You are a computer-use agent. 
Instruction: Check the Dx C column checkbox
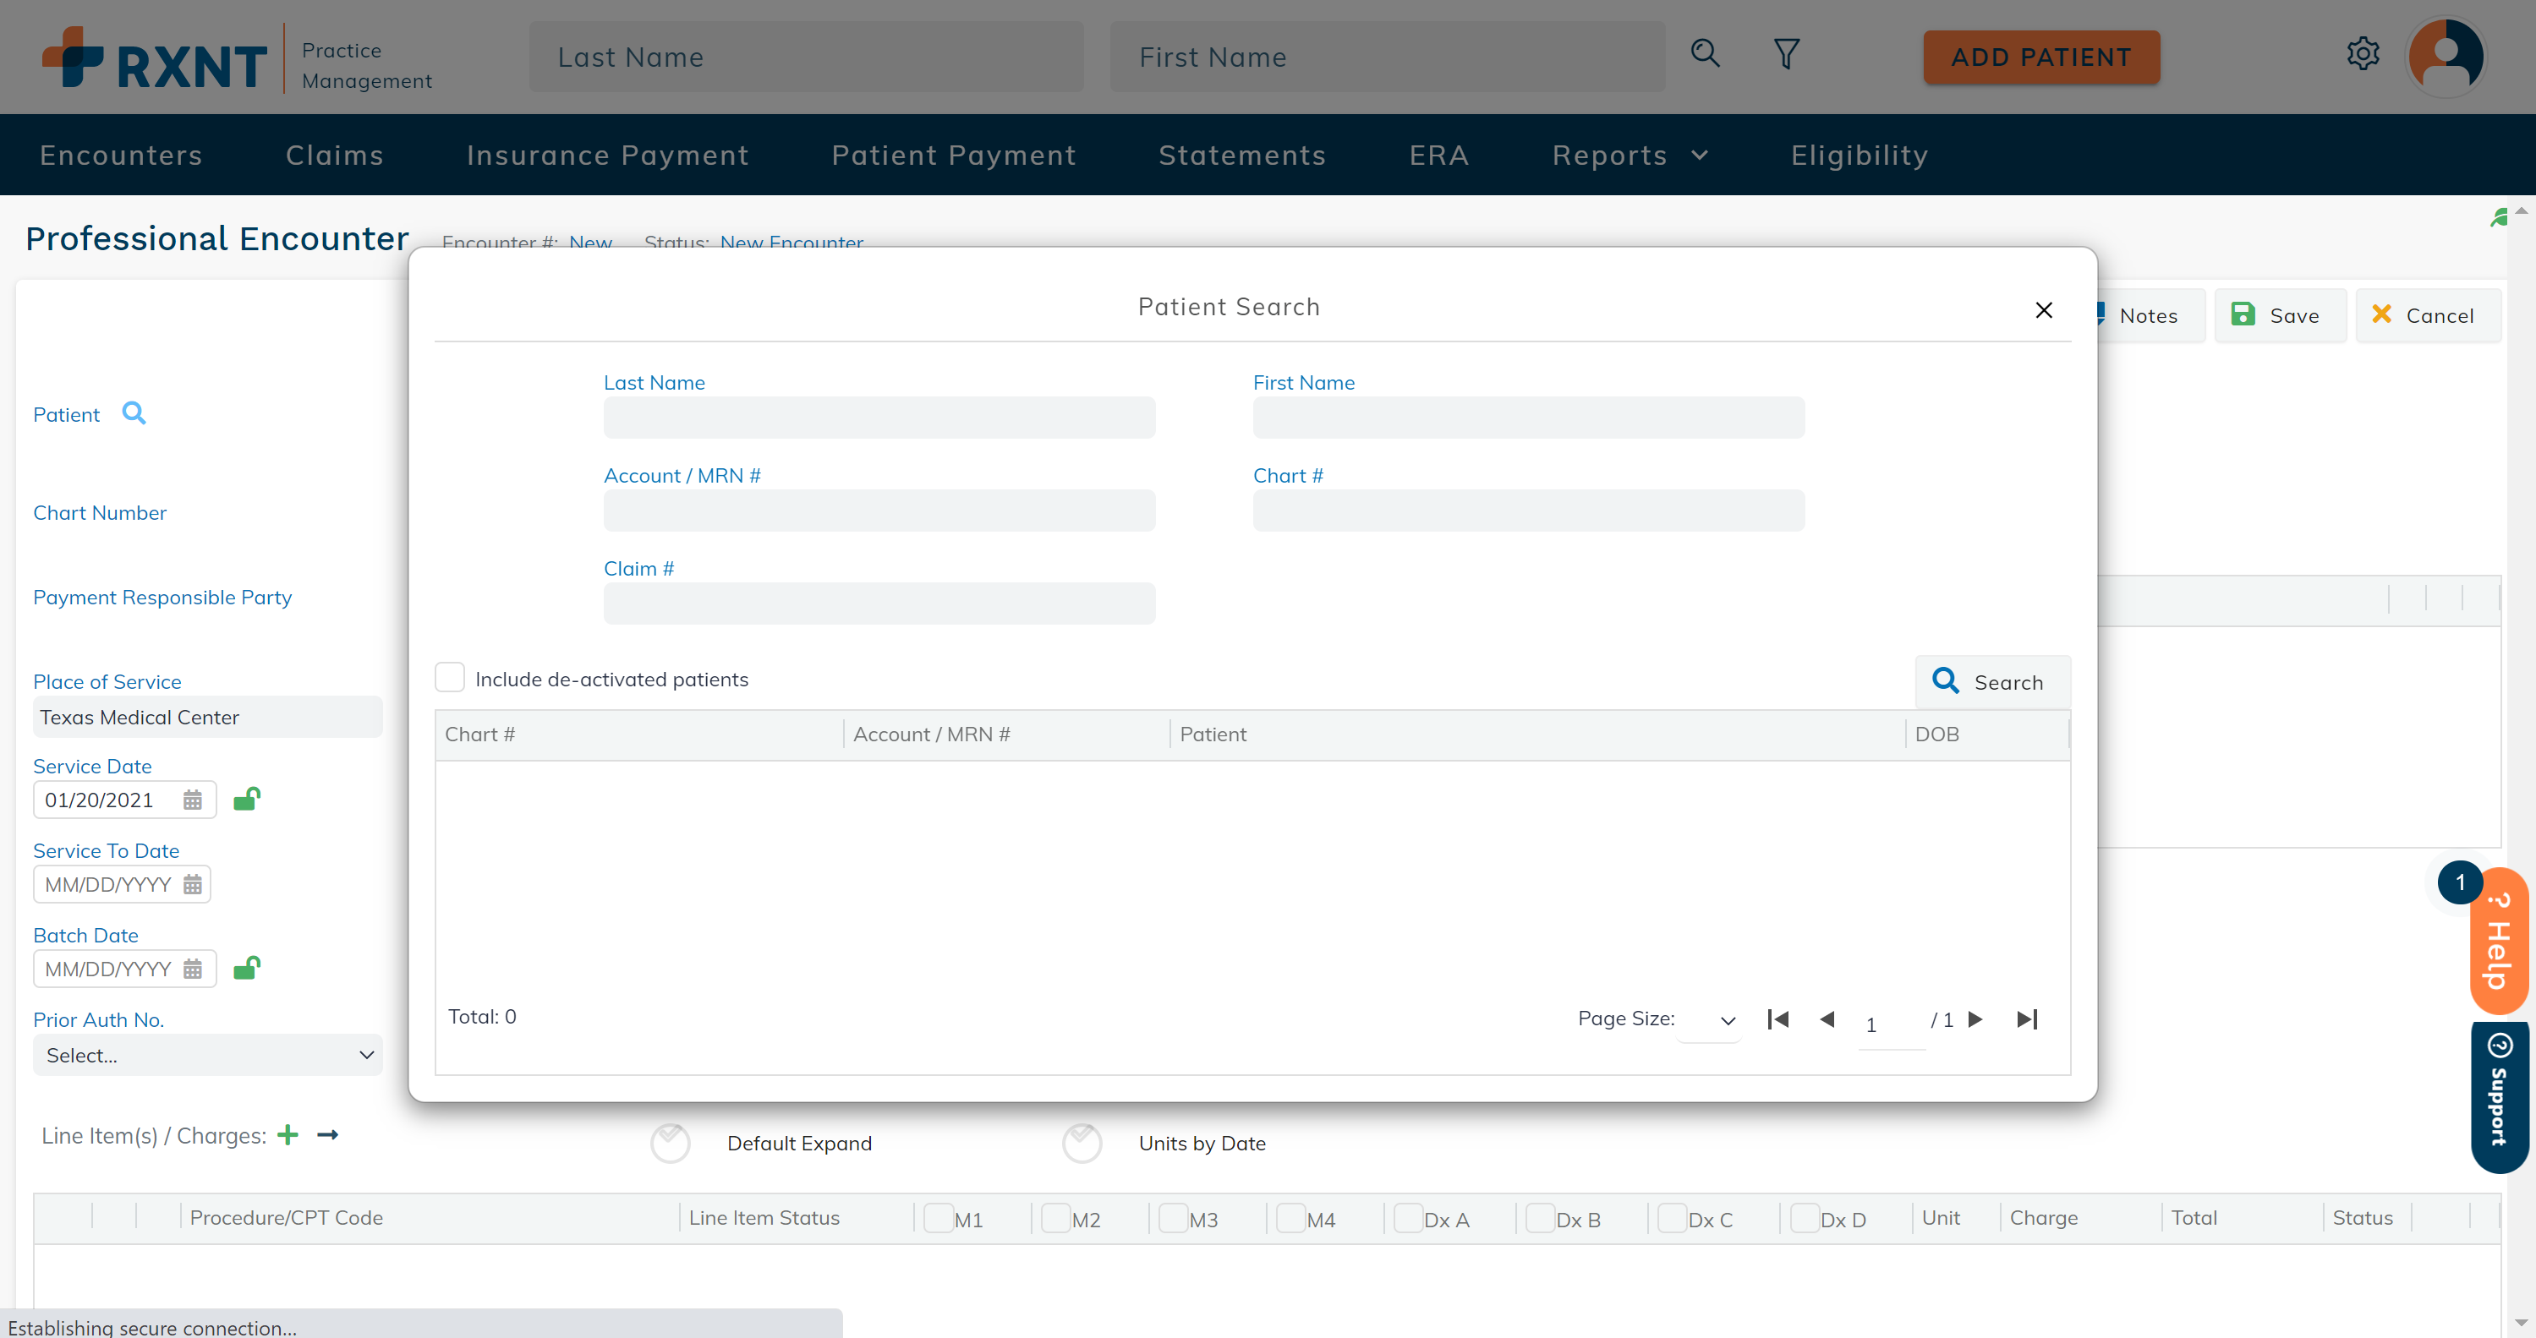pyautogui.click(x=1673, y=1217)
